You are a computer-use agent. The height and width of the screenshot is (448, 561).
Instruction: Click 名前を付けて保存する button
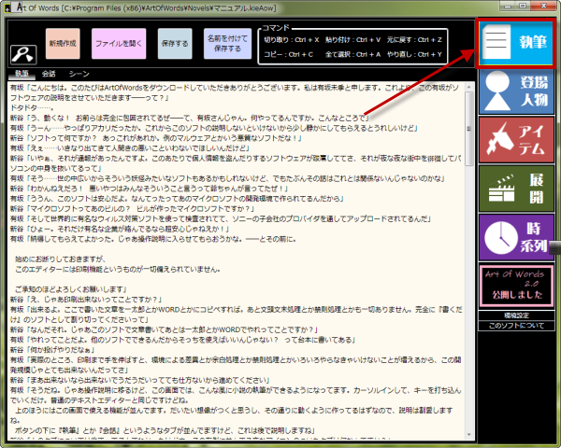[229, 44]
